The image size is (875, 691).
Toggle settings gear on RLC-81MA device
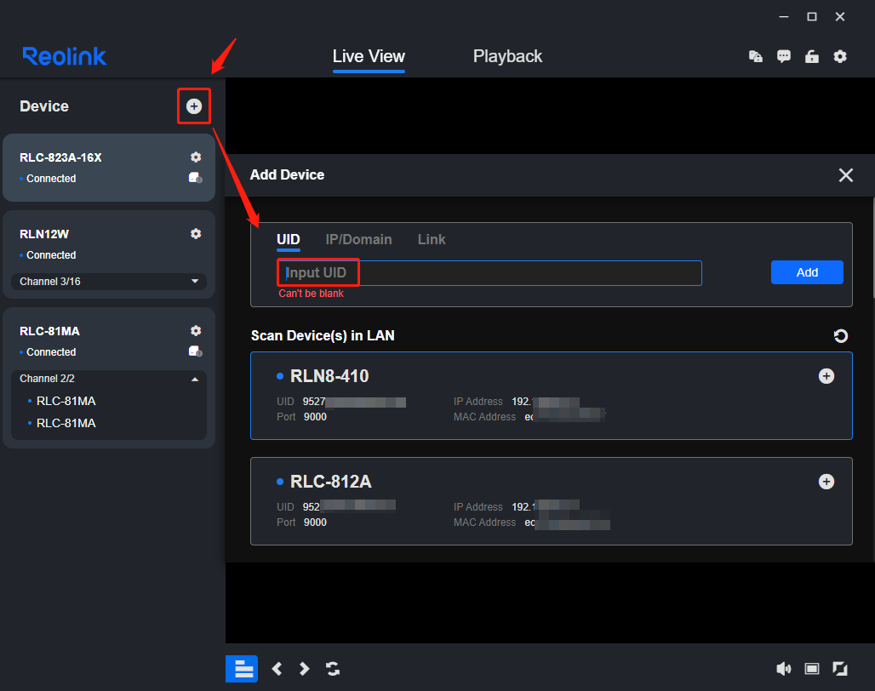coord(196,330)
